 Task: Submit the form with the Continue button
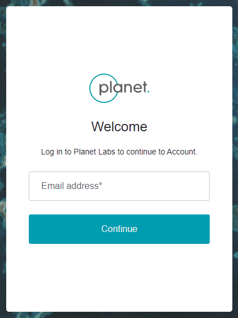tap(119, 229)
